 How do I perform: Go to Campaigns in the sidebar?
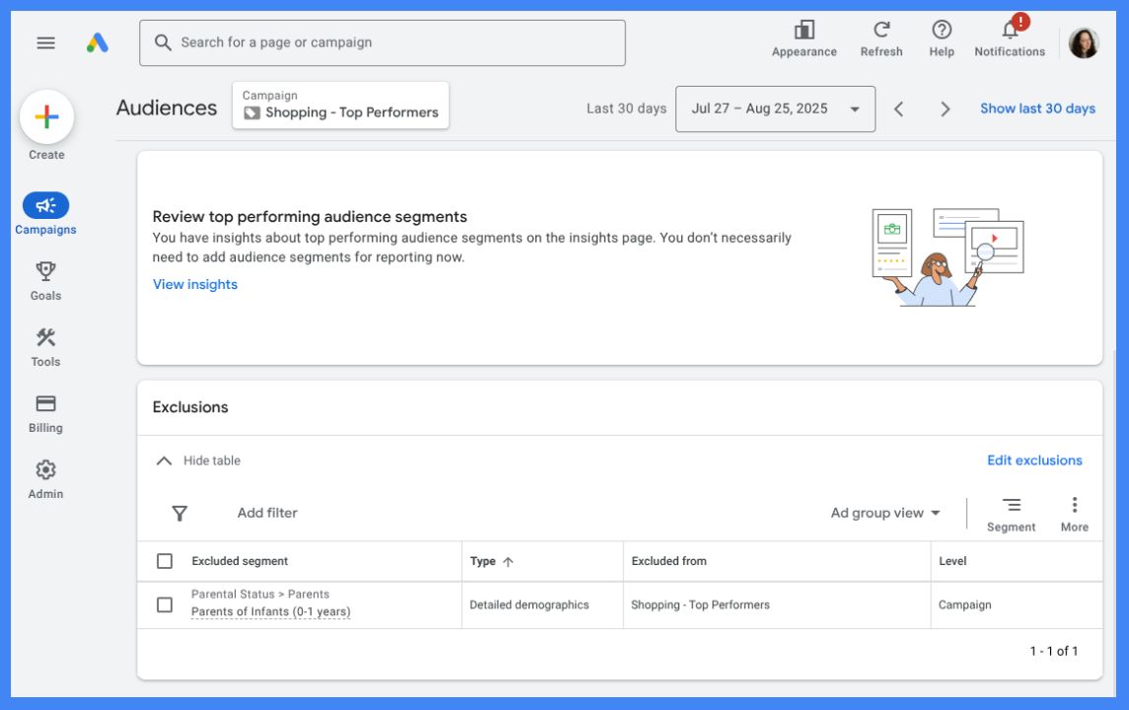point(45,206)
